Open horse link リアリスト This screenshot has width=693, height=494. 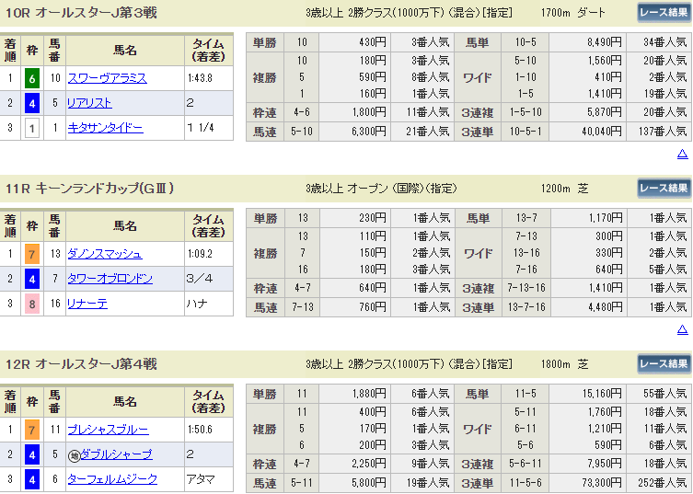[89, 103]
